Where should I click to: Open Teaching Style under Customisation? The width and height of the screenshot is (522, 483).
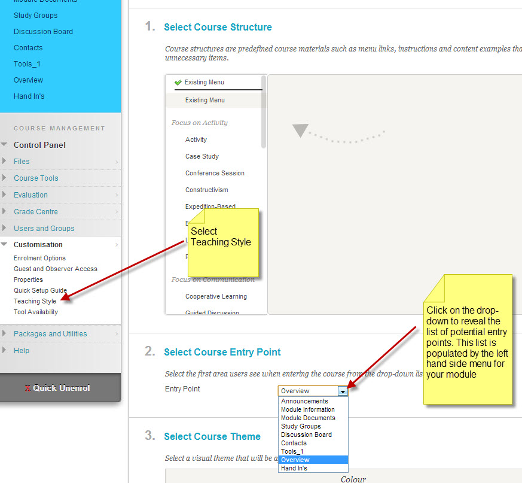[x=35, y=301]
